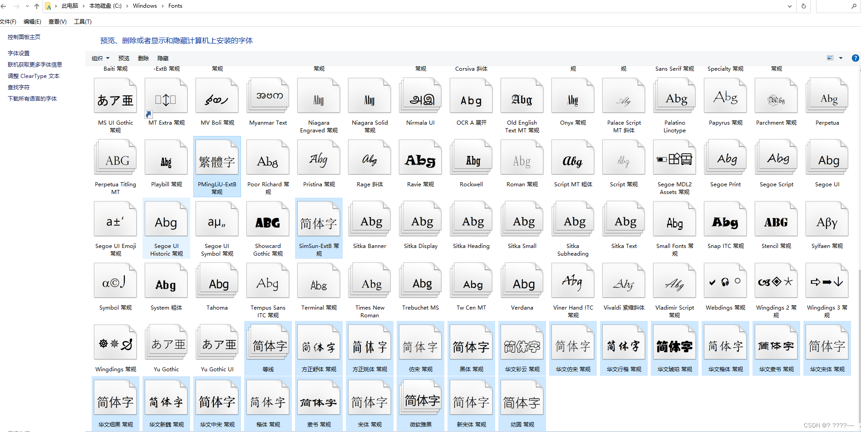Select the Wingdings 2 font icon

pos(776,281)
